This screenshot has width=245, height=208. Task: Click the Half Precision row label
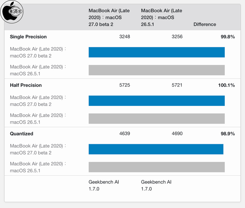[26, 85]
